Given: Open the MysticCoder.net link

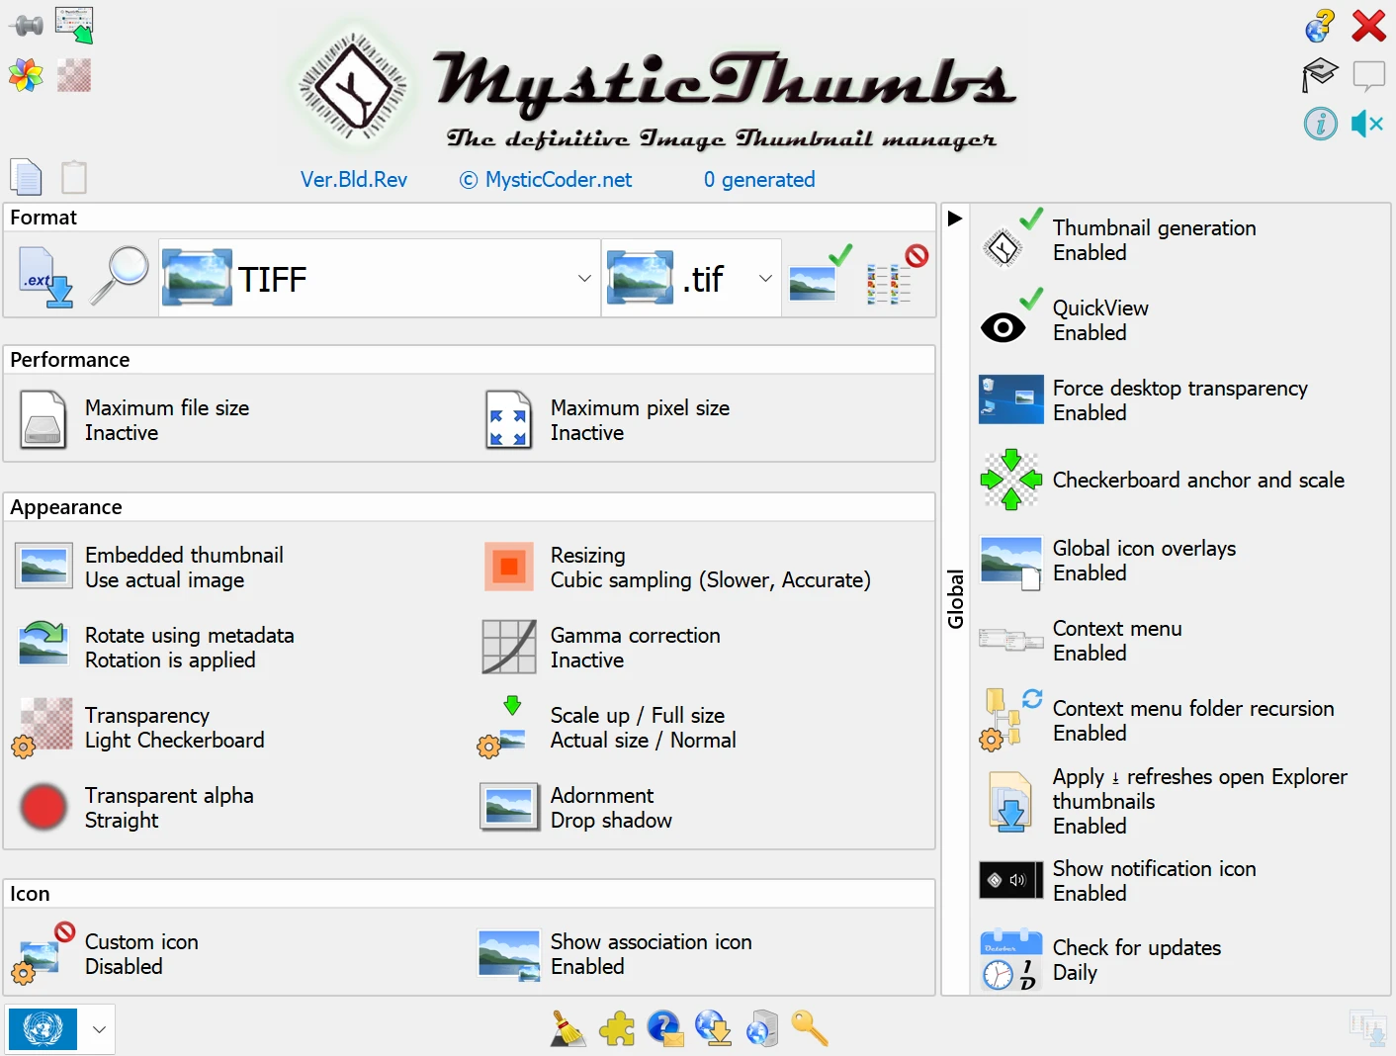Looking at the screenshot, I should (546, 180).
